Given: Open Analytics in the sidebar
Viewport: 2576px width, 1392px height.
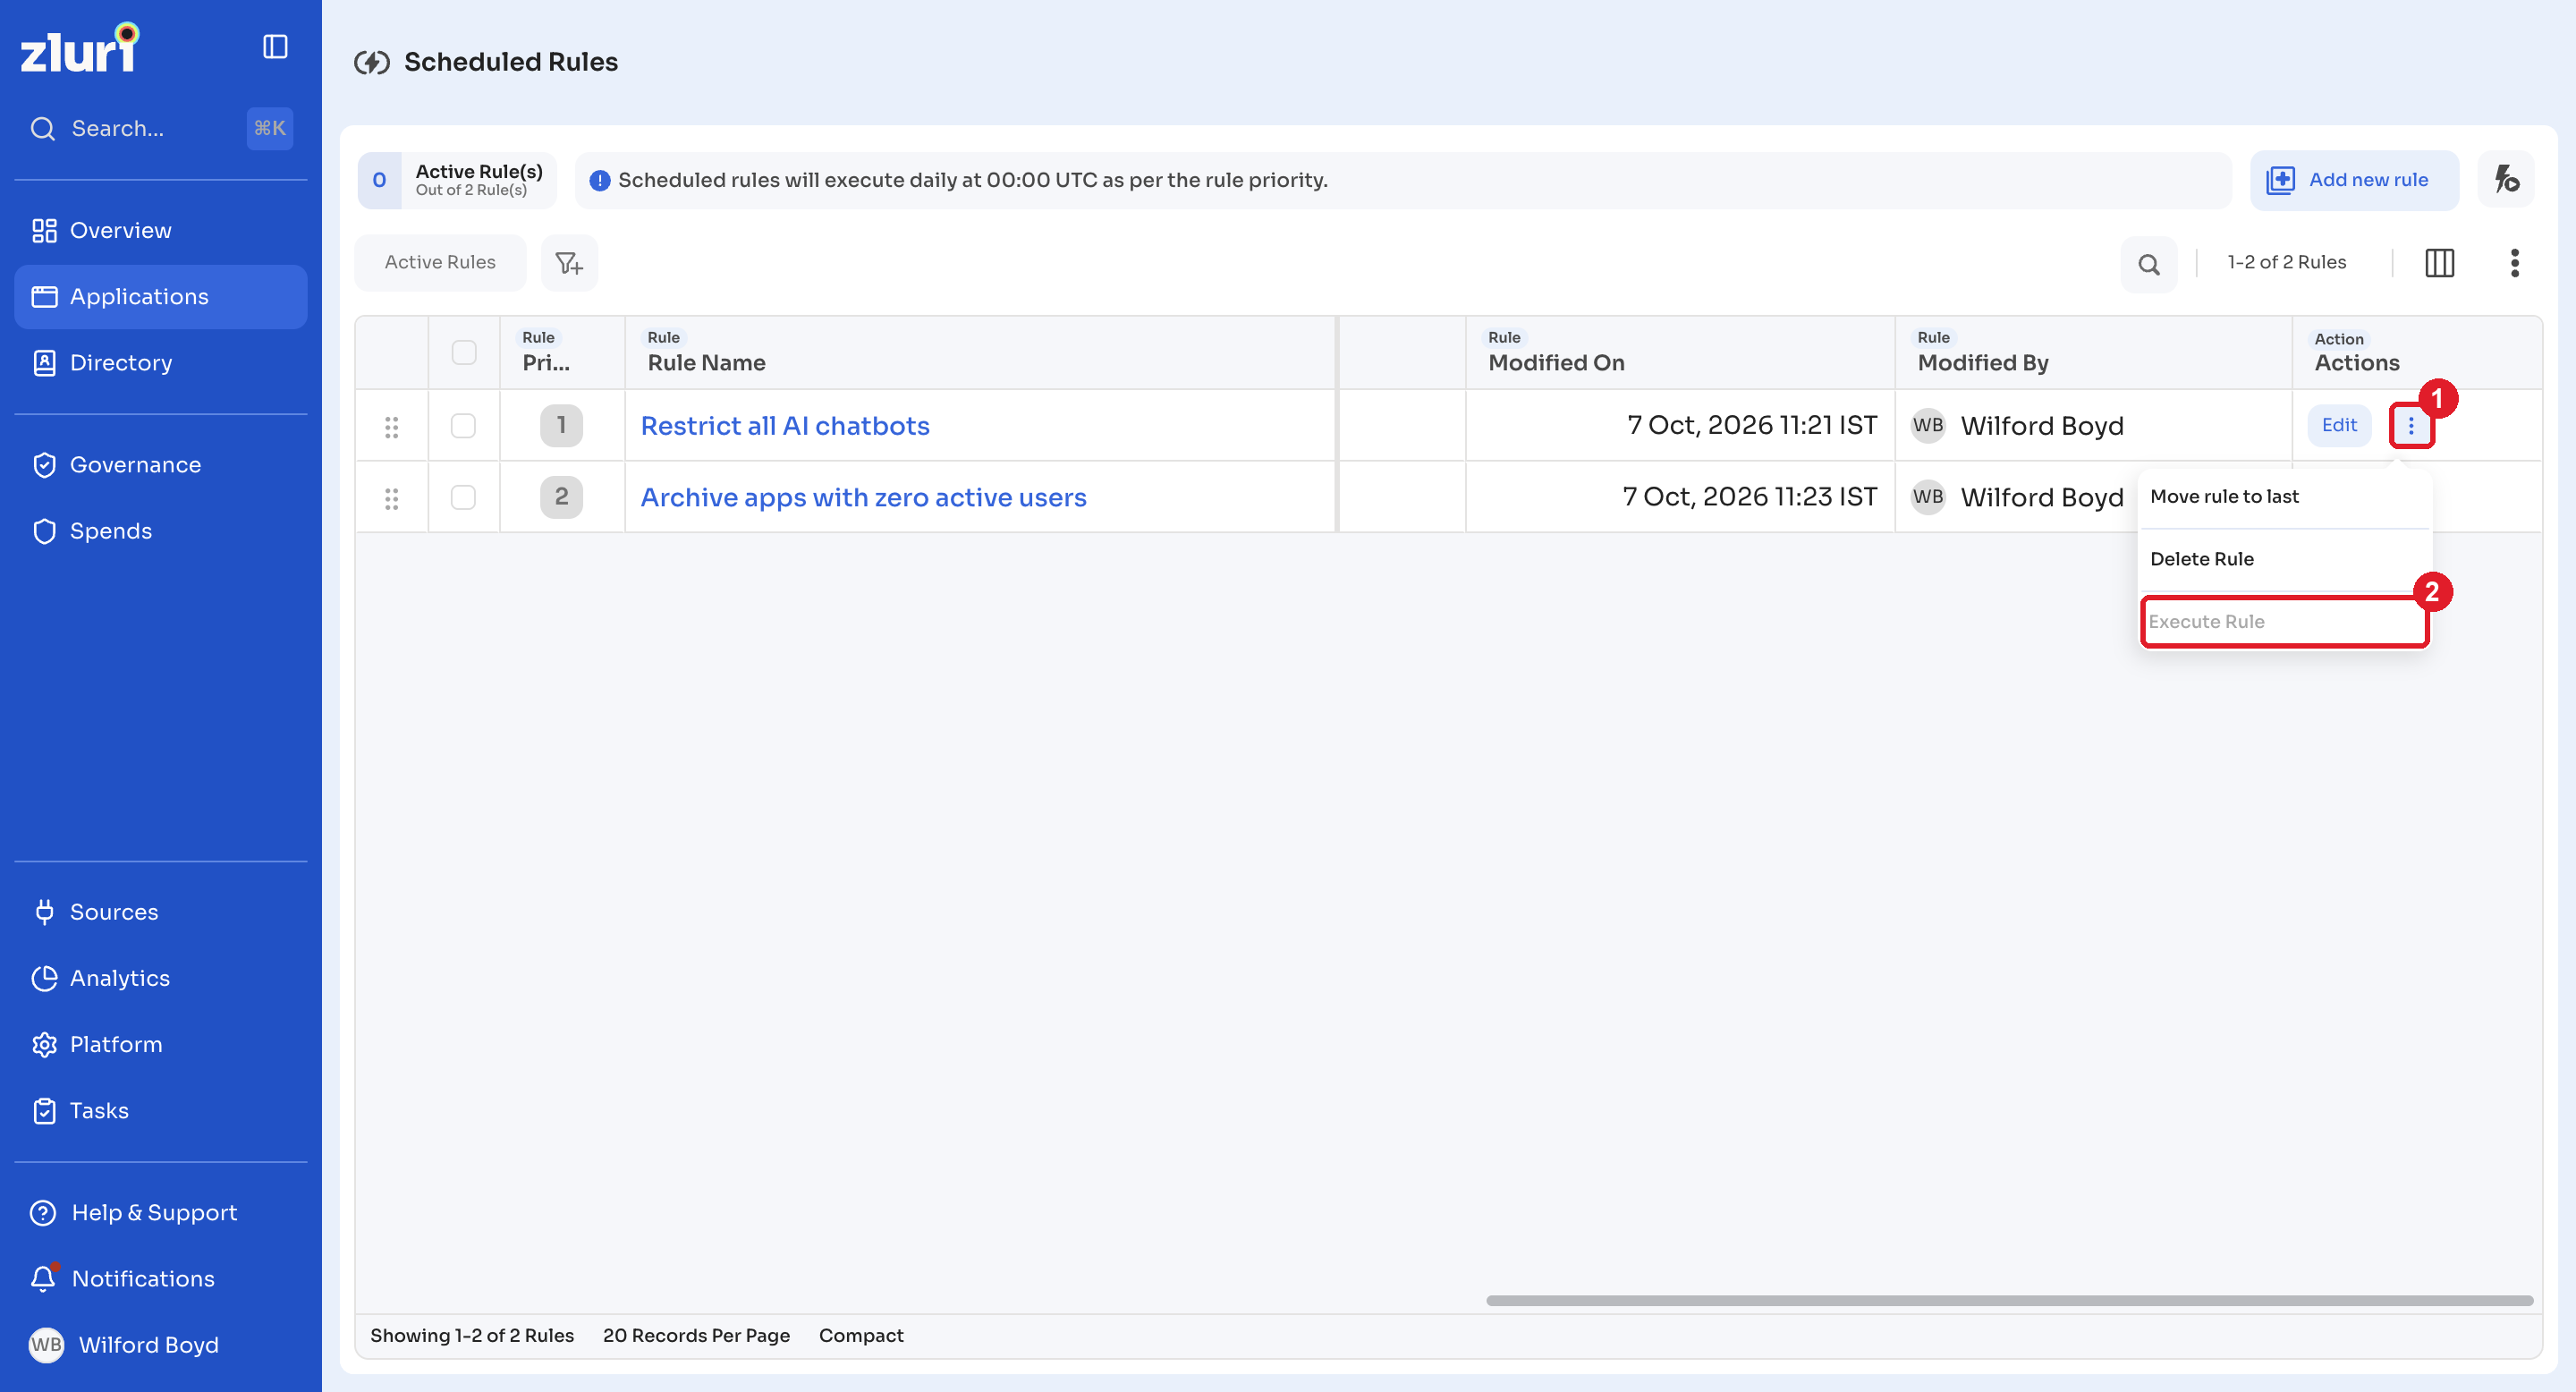Looking at the screenshot, I should pos(160,978).
